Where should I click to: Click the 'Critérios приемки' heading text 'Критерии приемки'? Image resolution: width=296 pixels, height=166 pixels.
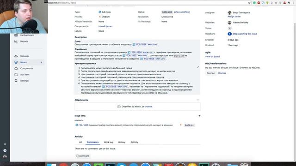(x=85, y=64)
